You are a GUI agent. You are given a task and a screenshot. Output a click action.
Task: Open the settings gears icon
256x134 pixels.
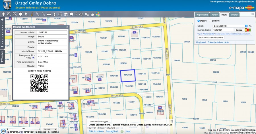pyautogui.click(x=87, y=14)
